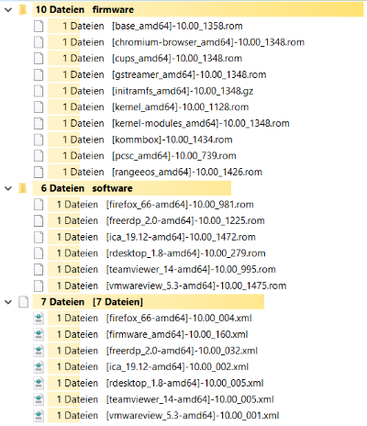
Task: Click file icon of kommbox rom
Action: [x=39, y=140]
